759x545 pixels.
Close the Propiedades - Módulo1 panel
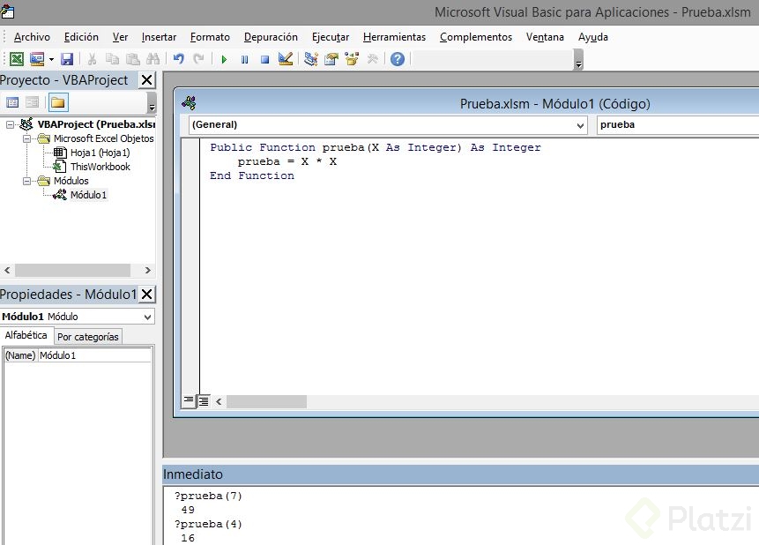(x=146, y=294)
